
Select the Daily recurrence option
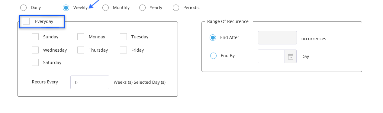click(24, 8)
